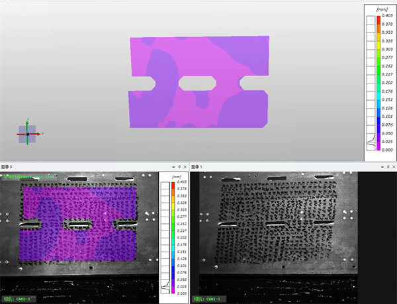Select the 图像 1 panel title
This screenshot has width=397, height=304.
197,166
